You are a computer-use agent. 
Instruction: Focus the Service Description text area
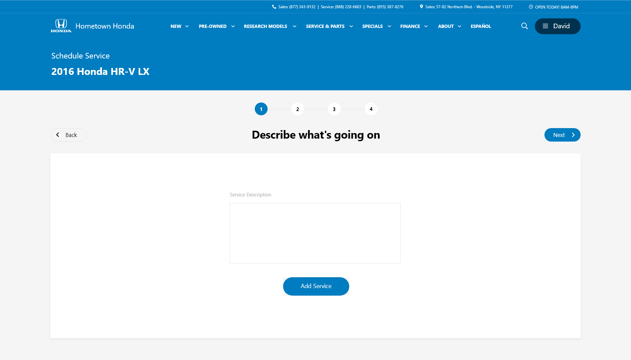point(315,233)
